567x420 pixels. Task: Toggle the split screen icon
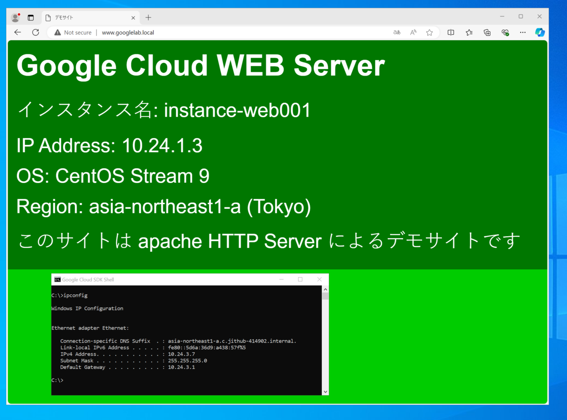coord(451,33)
